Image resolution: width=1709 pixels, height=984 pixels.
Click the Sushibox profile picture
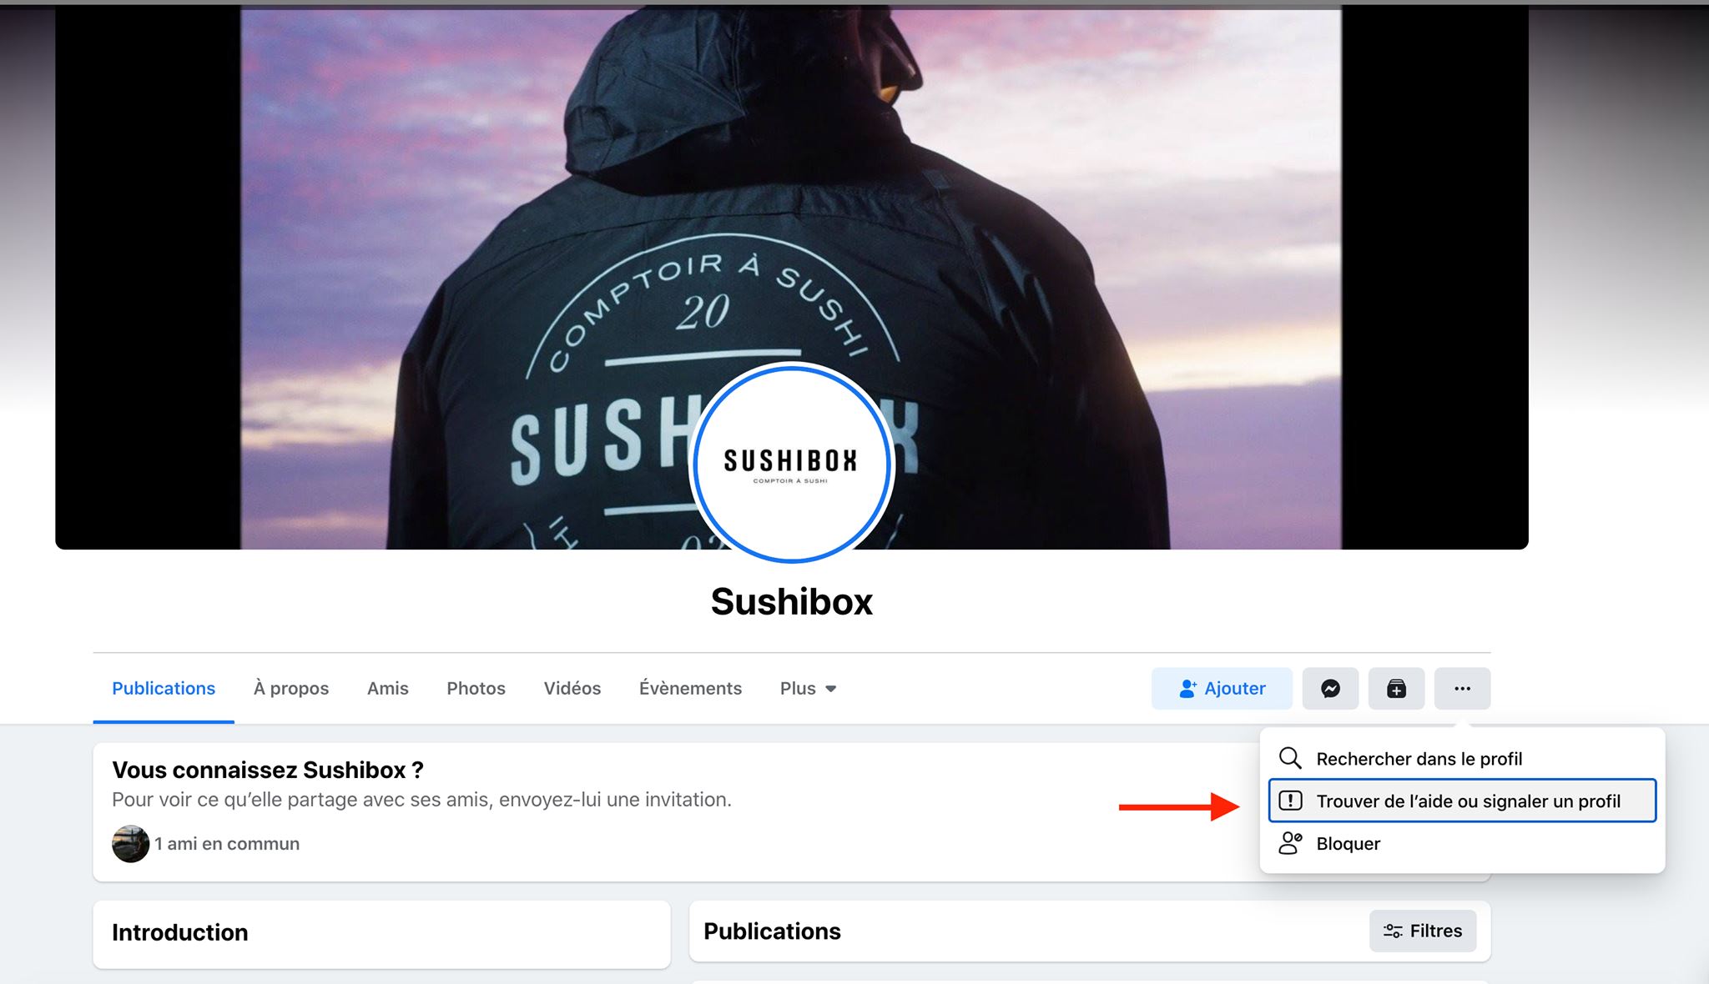[791, 464]
